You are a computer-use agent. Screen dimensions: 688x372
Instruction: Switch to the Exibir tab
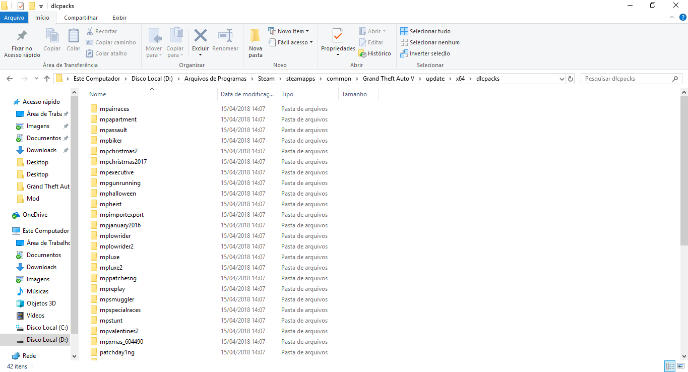coord(119,17)
